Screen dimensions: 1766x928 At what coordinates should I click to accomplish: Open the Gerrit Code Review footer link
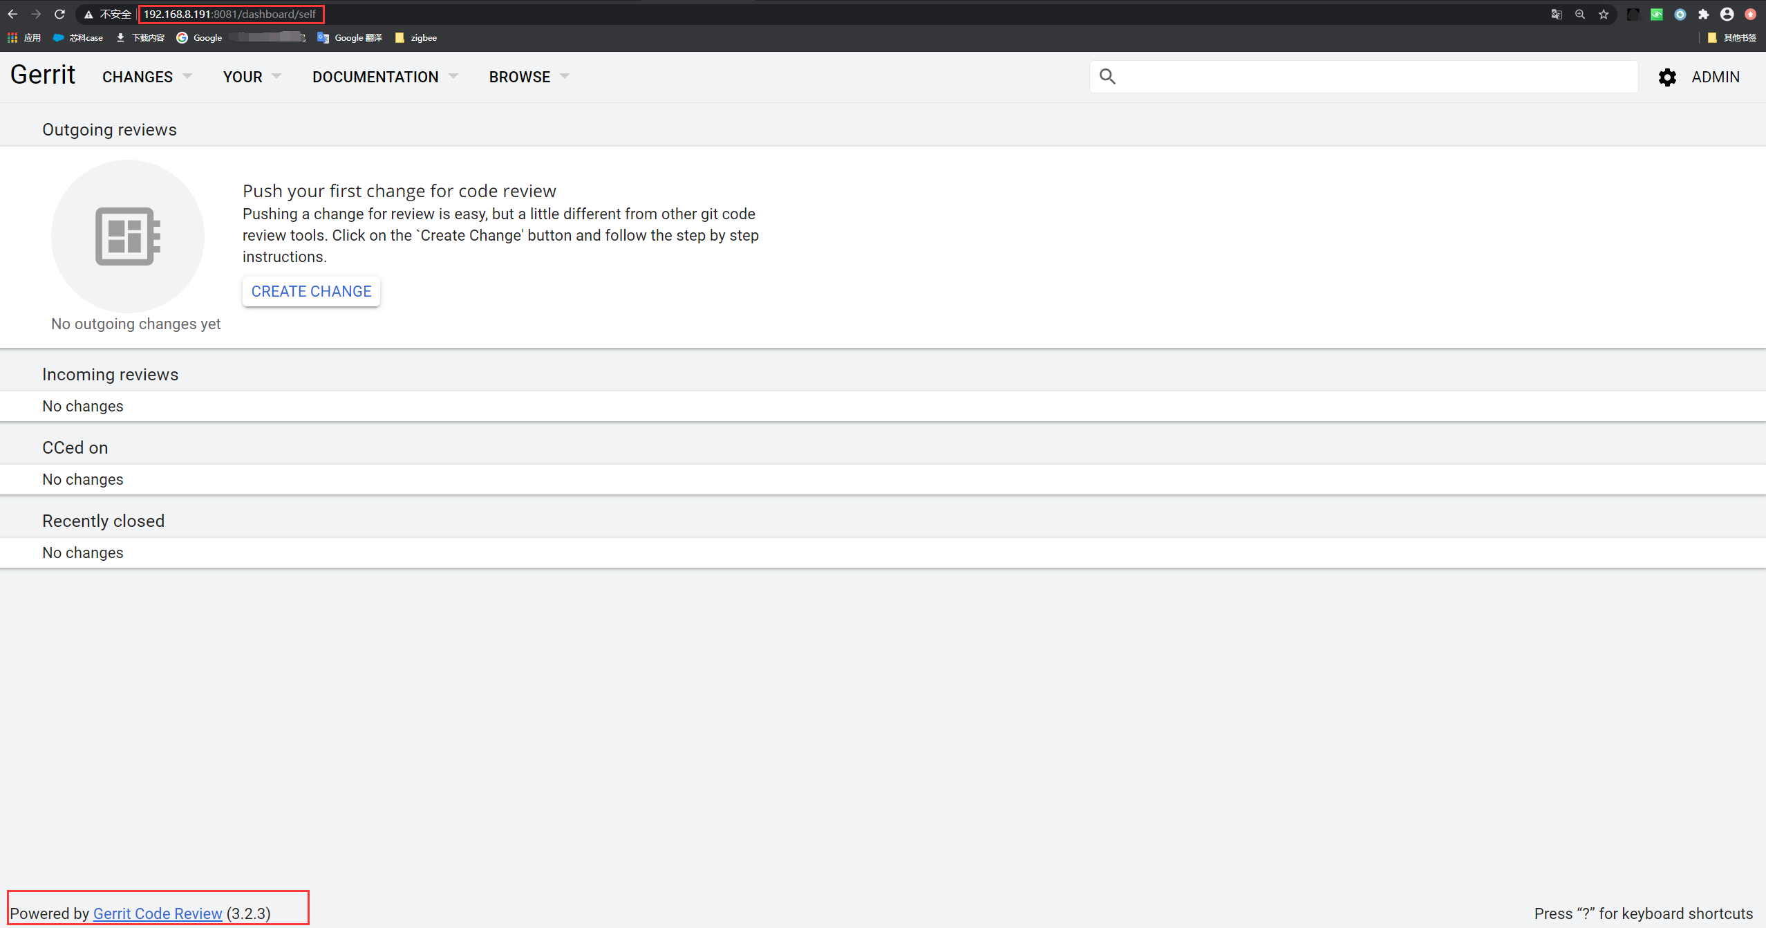click(x=157, y=913)
